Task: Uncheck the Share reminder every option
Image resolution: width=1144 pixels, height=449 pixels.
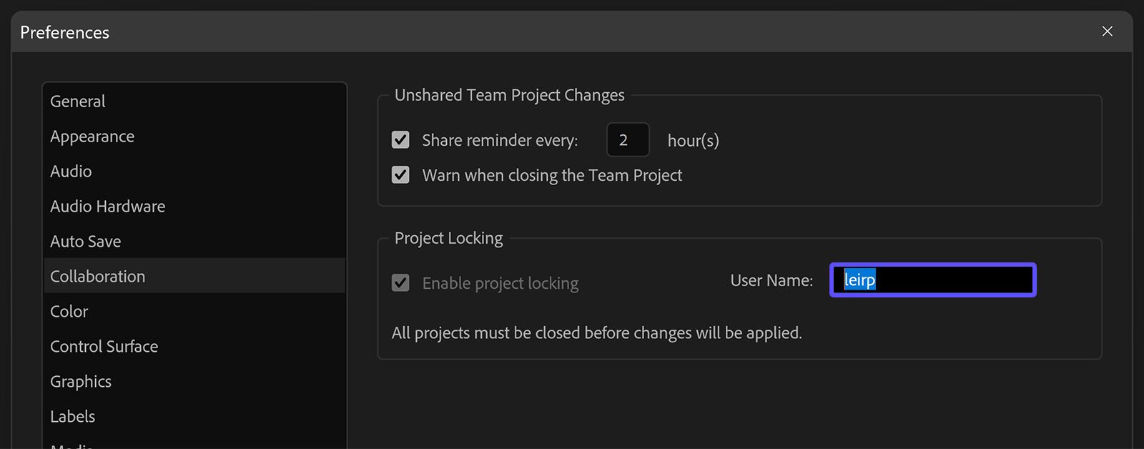Action: coord(400,139)
